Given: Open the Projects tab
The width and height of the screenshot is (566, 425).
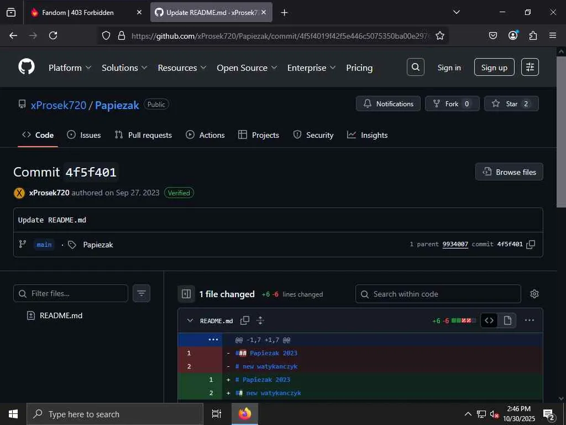Looking at the screenshot, I should coord(259,135).
